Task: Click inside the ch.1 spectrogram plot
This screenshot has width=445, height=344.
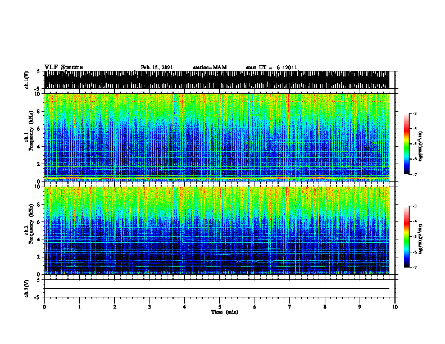Action: (216, 137)
